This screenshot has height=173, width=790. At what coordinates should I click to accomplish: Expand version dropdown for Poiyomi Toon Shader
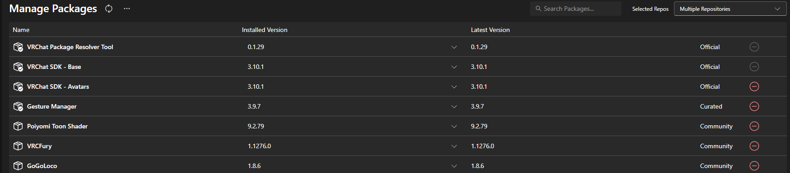click(x=454, y=126)
